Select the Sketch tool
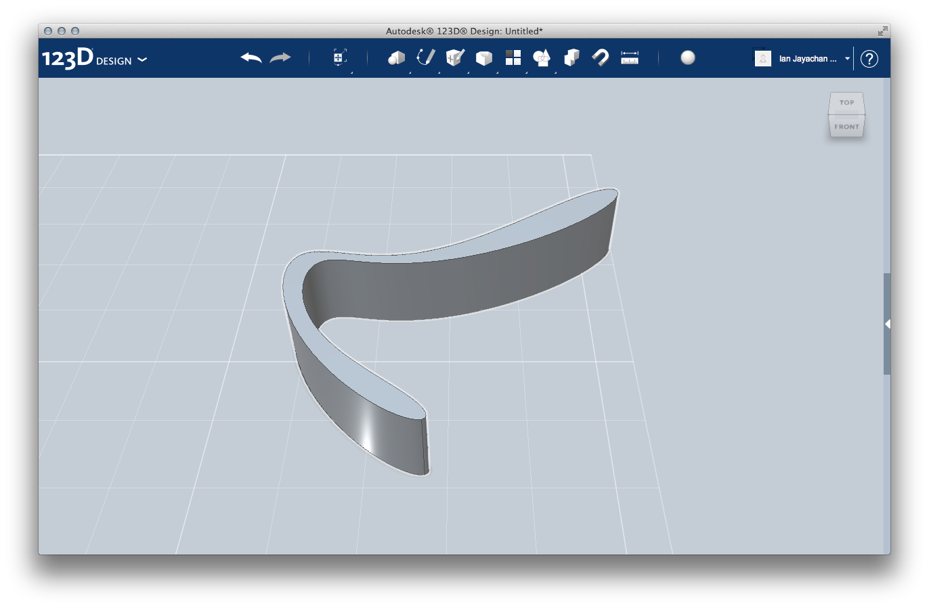 click(x=425, y=58)
